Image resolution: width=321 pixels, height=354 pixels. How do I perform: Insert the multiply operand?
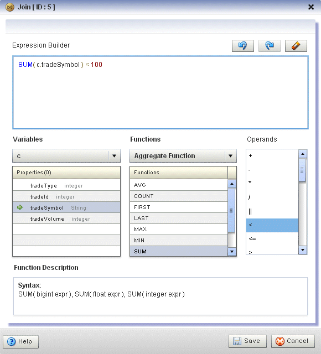[272, 183]
